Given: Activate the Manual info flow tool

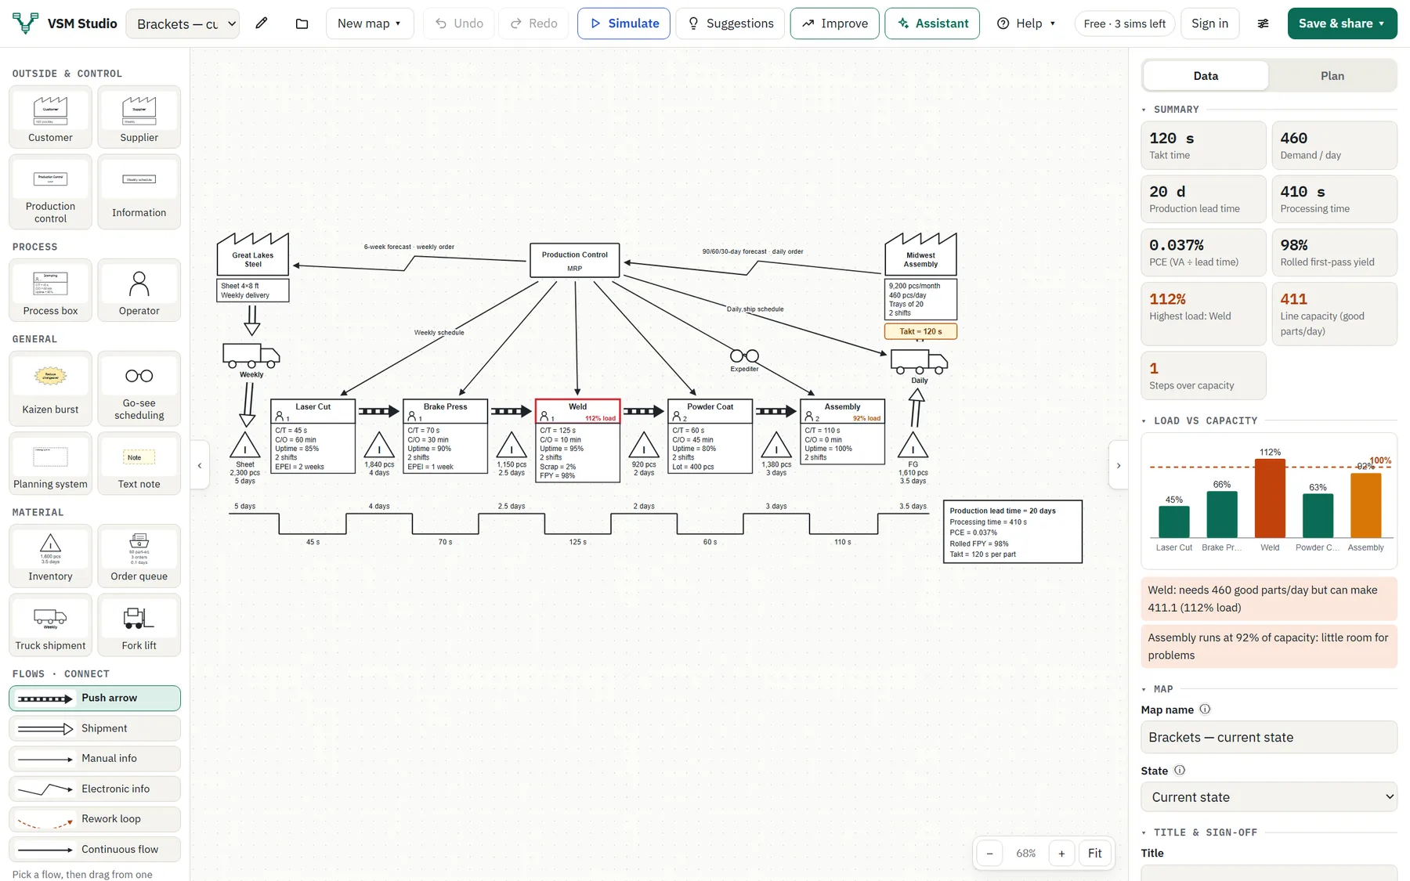Looking at the screenshot, I should pyautogui.click(x=95, y=758).
